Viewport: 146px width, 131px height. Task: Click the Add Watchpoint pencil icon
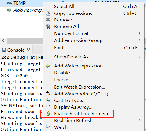(48, 94)
